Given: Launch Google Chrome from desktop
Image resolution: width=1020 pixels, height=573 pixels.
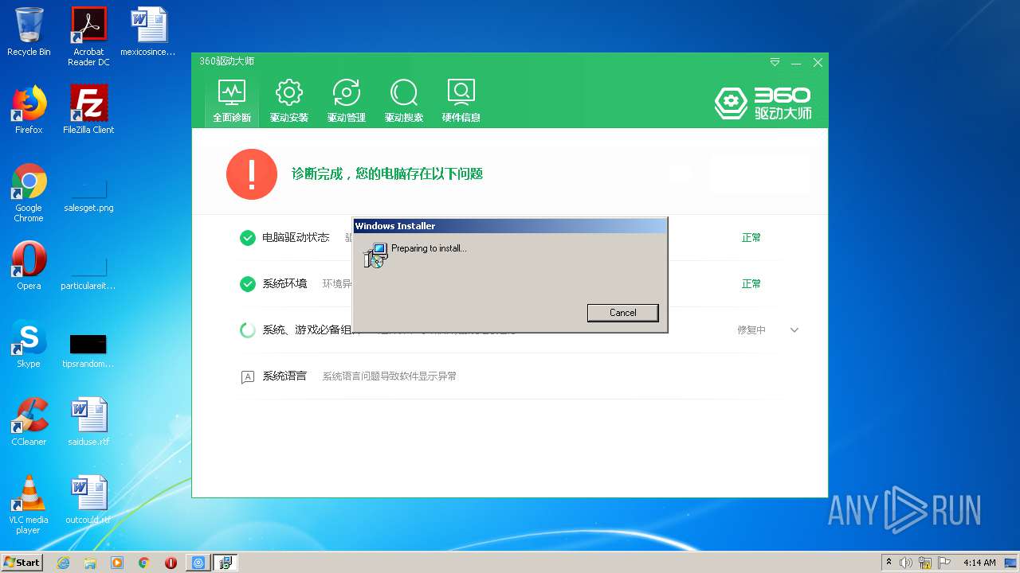Looking at the screenshot, I should [29, 193].
